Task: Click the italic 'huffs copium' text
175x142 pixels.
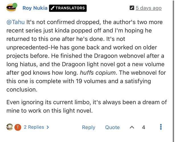Action: [98, 73]
